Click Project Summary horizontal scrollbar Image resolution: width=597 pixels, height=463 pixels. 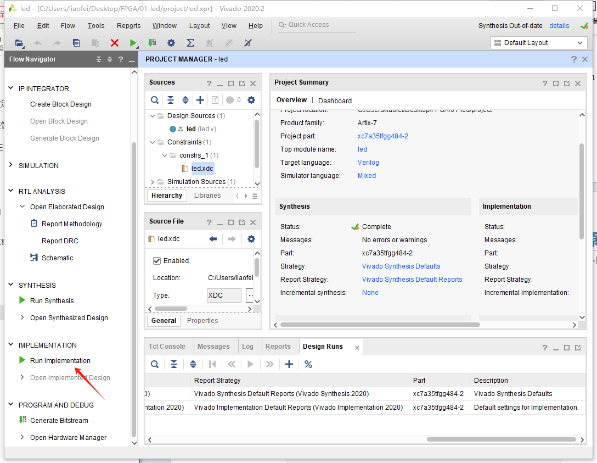point(380,325)
